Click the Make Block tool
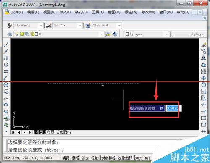Image resolution: width=210 pixels, height=163 pixels. [6, 125]
